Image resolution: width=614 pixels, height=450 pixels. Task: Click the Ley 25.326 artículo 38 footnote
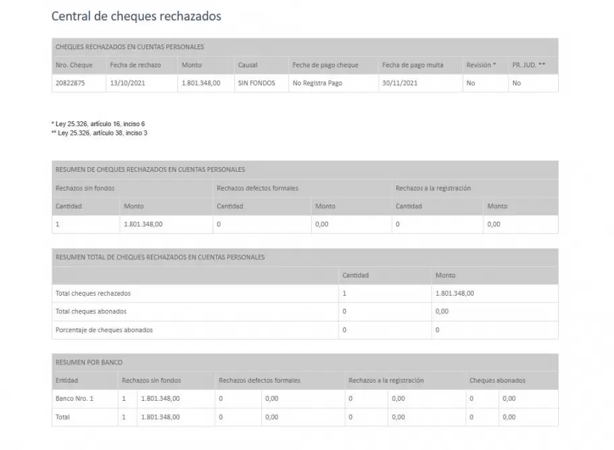[99, 133]
